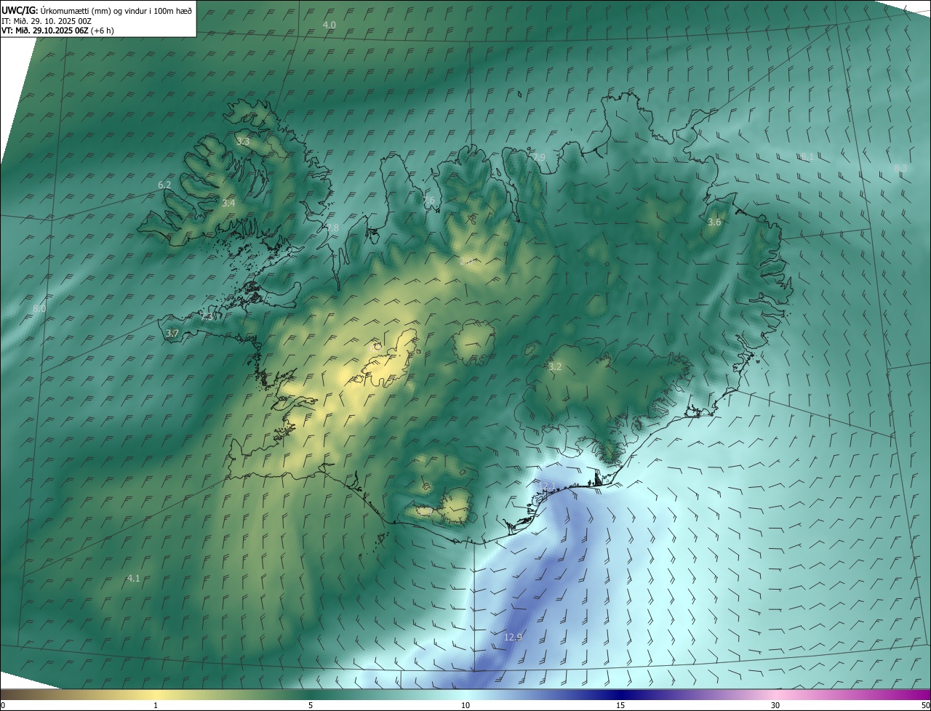Click the colorbar tick labeled 10
Image resolution: width=931 pixels, height=711 pixels.
(x=465, y=705)
